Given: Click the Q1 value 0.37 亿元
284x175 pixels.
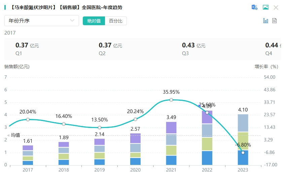Looking at the screenshot, I should (27, 45).
